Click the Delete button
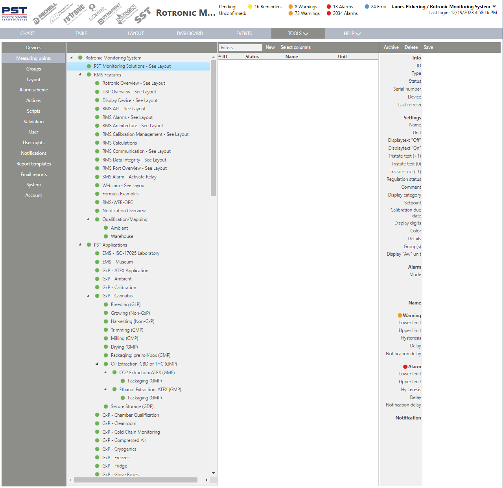This screenshot has width=503, height=488. (x=411, y=47)
